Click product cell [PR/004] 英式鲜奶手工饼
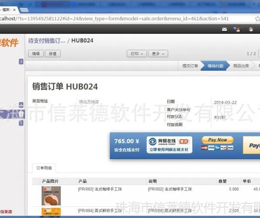This screenshot has width=260, height=218. click(x=100, y=211)
